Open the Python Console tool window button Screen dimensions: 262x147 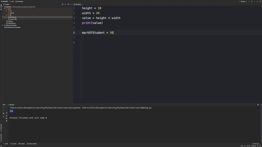coord(32,144)
